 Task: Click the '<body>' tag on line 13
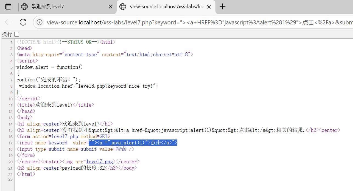pyautogui.click(x=24, y=118)
